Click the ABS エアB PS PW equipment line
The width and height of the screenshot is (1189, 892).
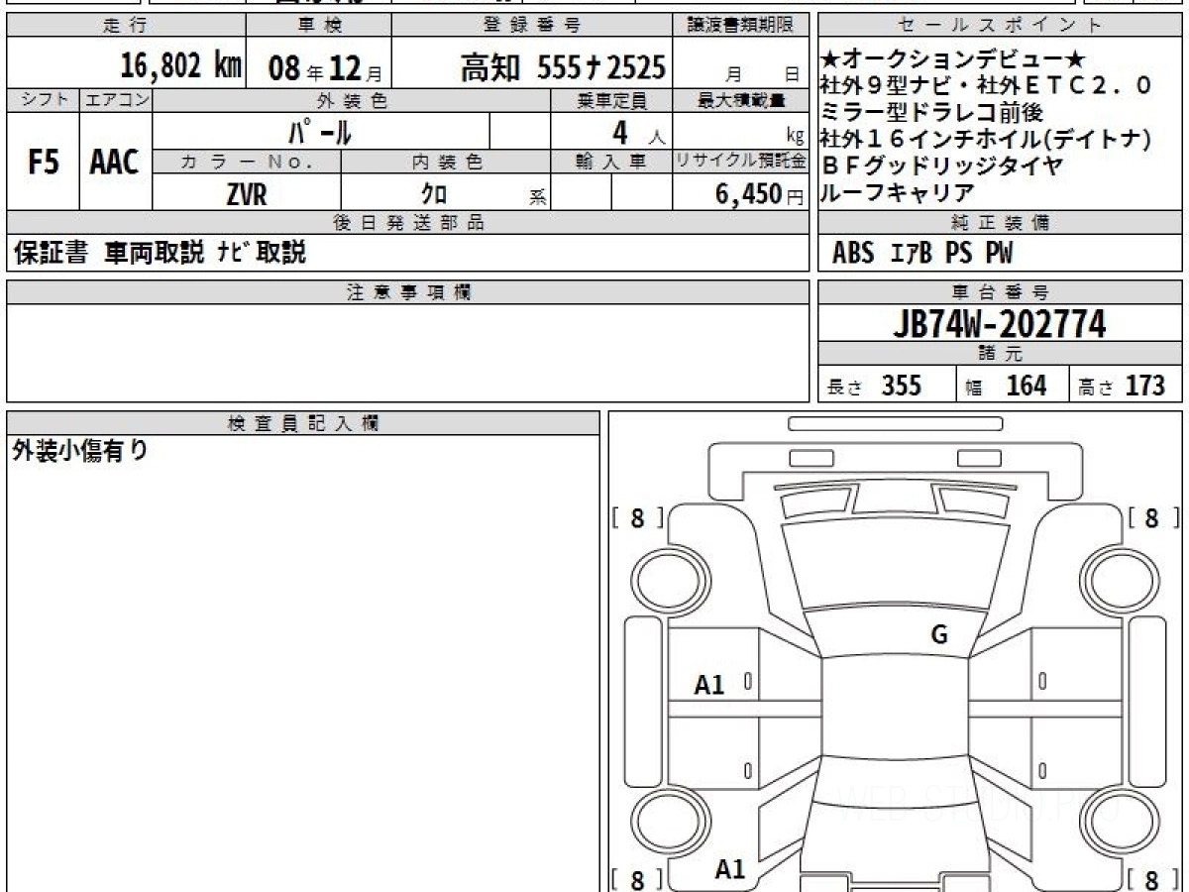tap(922, 254)
